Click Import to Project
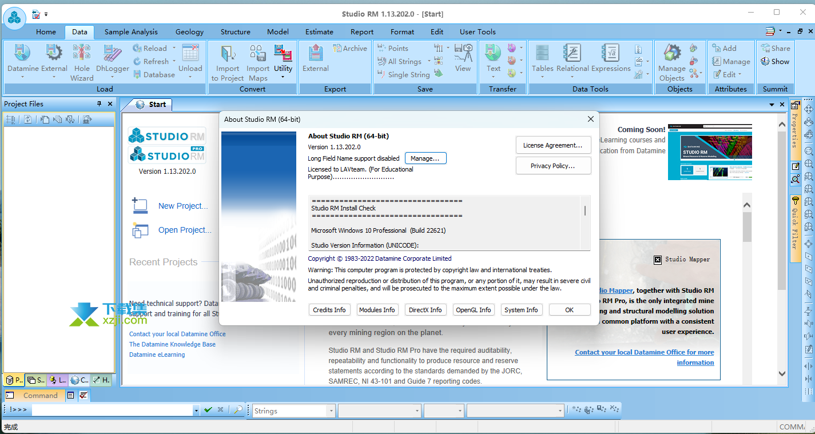 (228, 62)
